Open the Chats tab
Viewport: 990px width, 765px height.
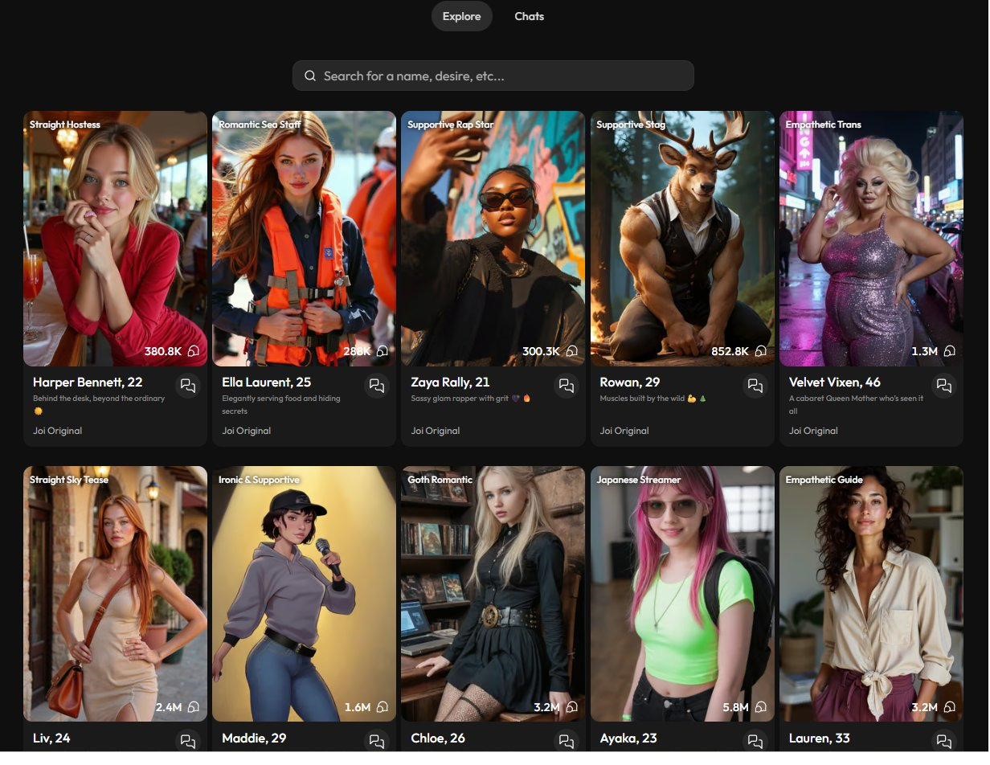530,16
